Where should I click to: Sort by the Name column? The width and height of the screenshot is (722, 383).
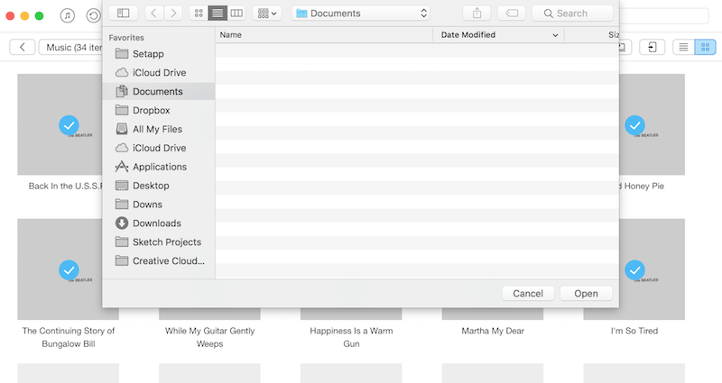(324, 35)
